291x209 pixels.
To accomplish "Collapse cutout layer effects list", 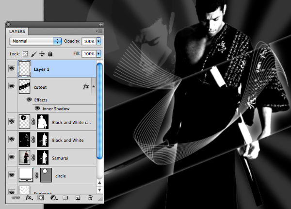I will point(94,86).
